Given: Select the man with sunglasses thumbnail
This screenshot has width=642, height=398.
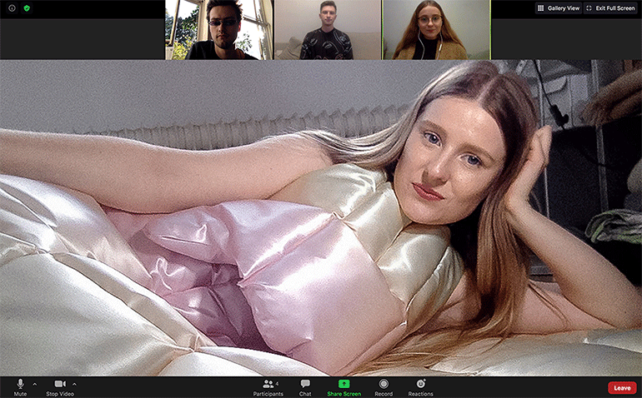Looking at the screenshot, I should pos(218,30).
